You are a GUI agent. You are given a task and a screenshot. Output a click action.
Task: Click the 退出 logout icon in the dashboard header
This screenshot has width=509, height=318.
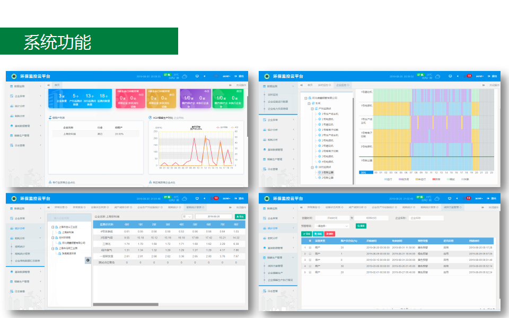tap(236, 76)
